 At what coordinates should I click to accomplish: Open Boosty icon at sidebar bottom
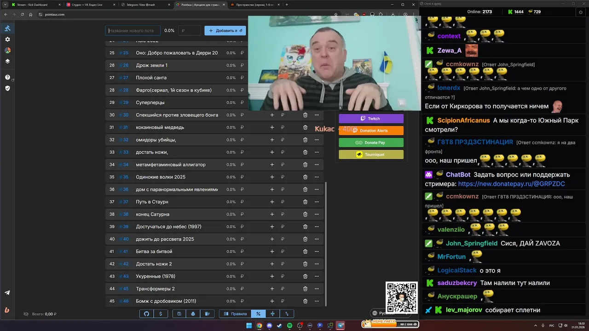(x=7, y=310)
